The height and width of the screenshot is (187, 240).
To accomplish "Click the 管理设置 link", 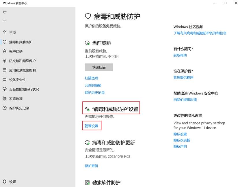I will (x=91, y=126).
